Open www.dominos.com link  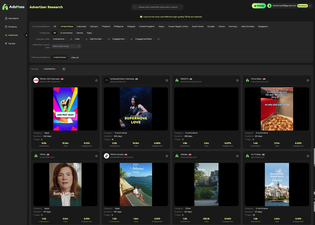[260, 82]
